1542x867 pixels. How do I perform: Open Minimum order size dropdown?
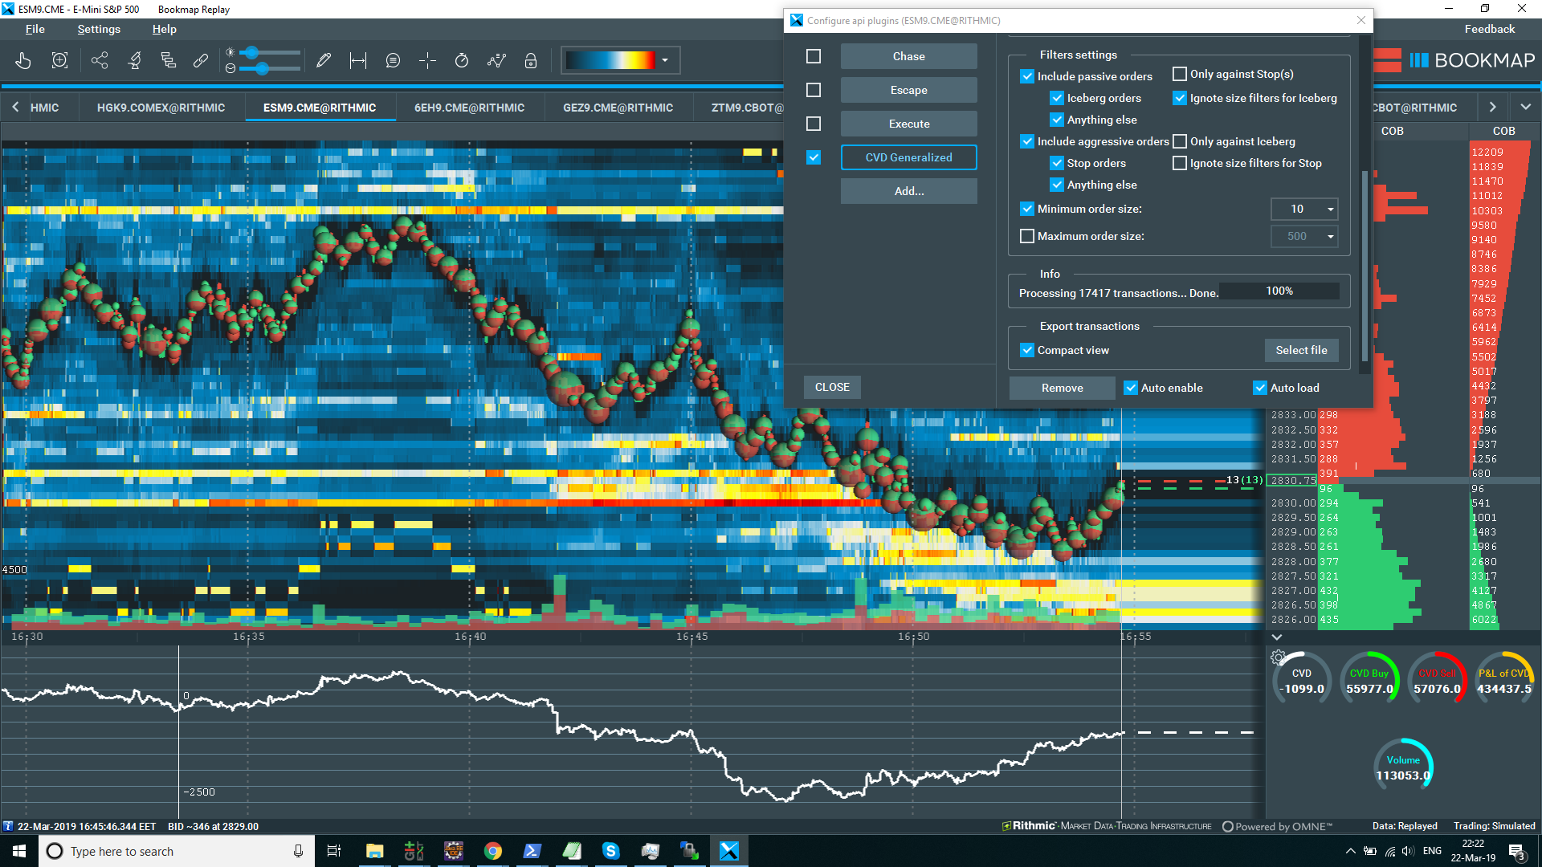1331,209
